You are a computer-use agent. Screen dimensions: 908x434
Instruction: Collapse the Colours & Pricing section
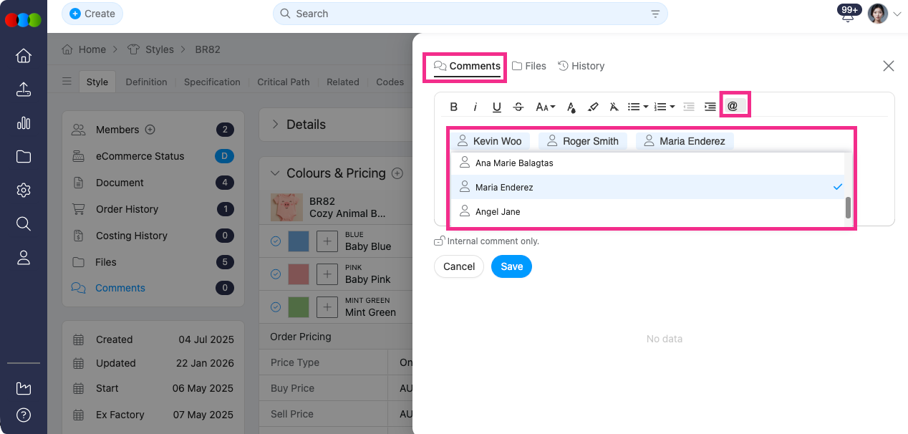point(275,173)
